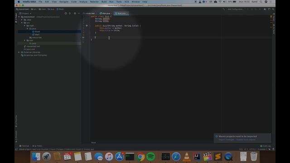Toggle Structure tool stripe button
This screenshot has height=163, width=290.
click(x=16, y=137)
